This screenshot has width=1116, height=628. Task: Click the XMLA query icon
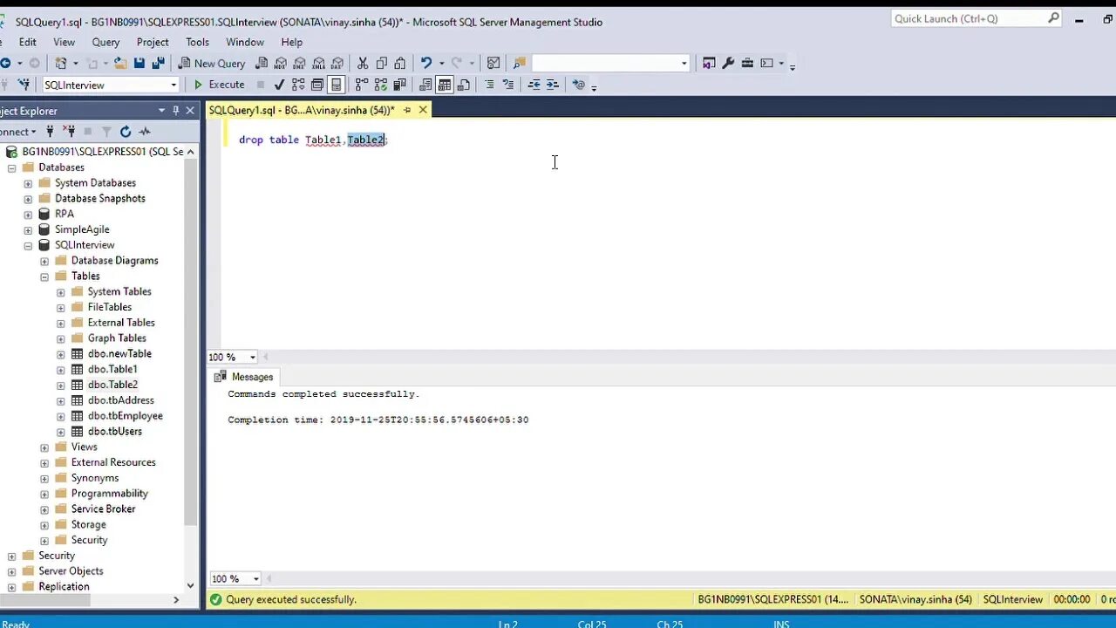318,63
